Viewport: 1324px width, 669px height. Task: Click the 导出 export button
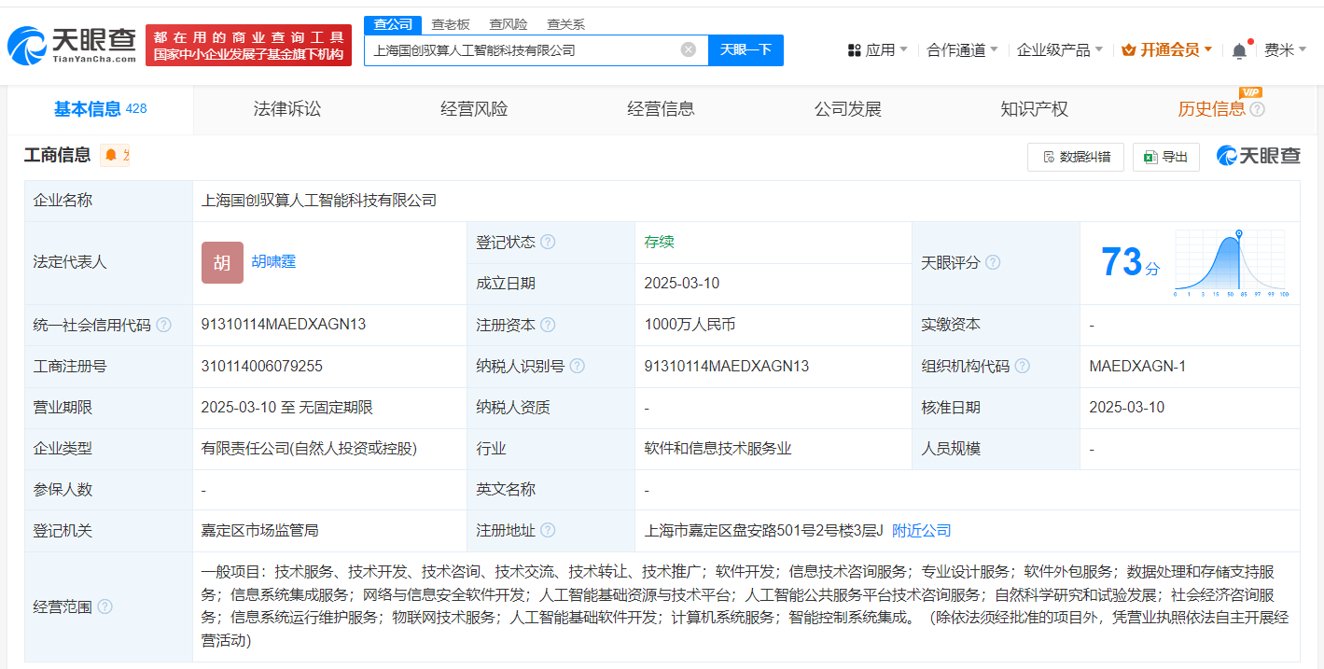pos(1165,157)
